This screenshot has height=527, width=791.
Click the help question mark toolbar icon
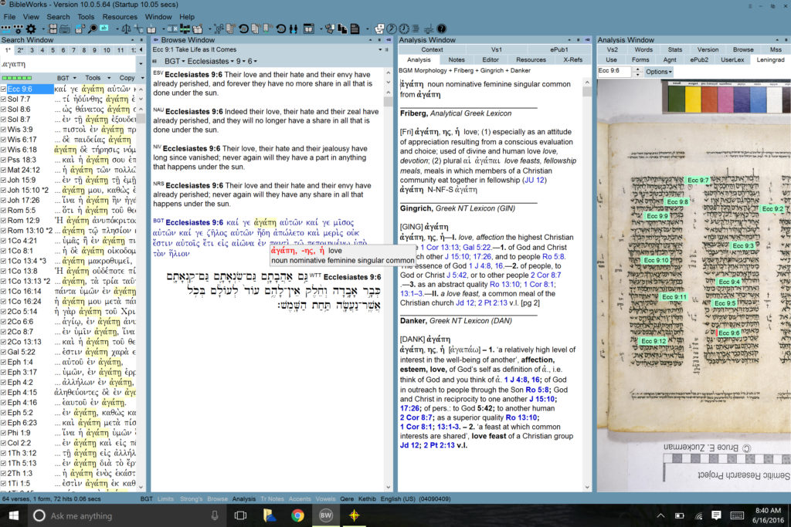(x=441, y=29)
